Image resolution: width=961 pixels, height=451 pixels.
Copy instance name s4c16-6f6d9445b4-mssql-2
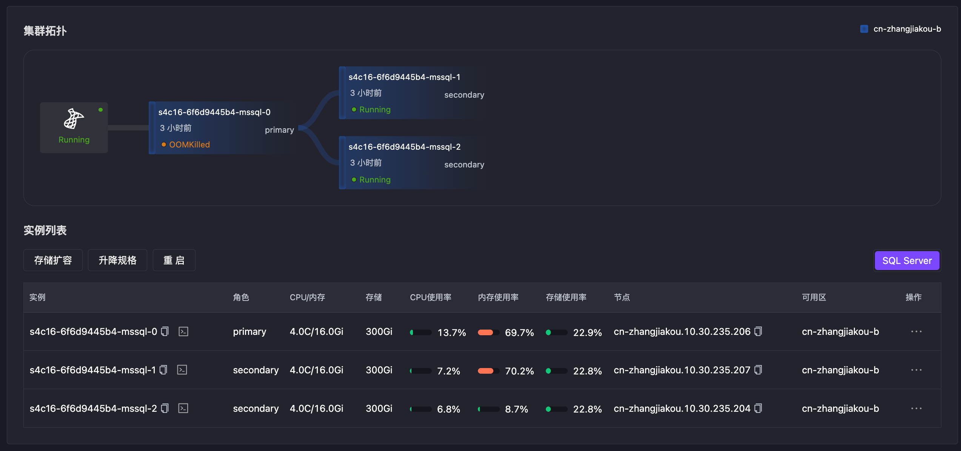tap(165, 408)
